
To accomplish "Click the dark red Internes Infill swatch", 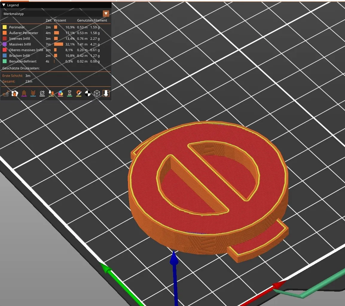I will pos(4,39).
